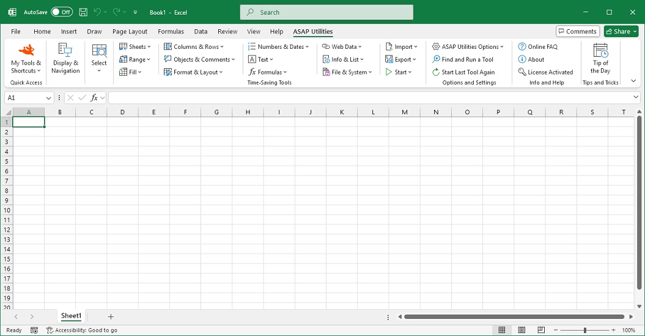Click the Search box

point(326,12)
